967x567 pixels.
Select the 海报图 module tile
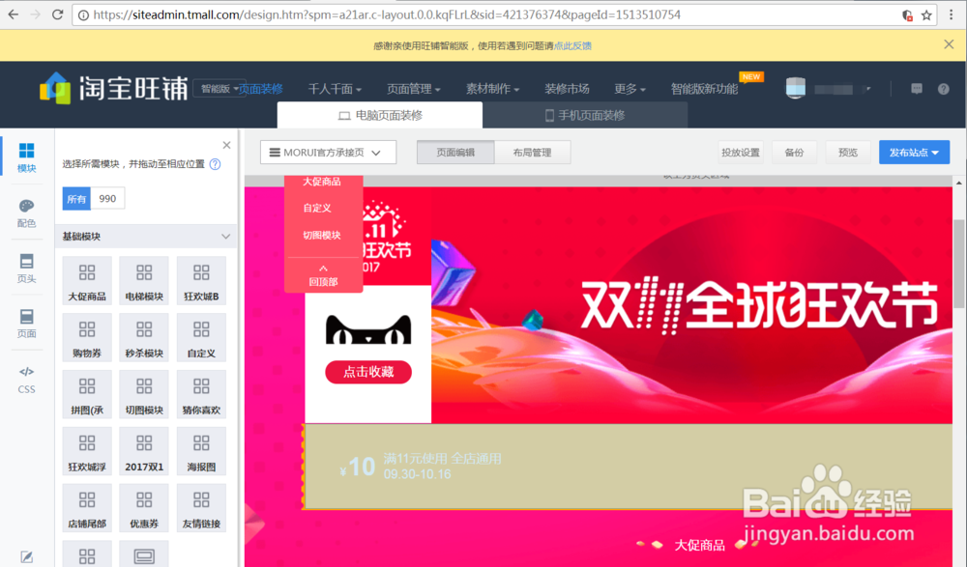tap(201, 450)
